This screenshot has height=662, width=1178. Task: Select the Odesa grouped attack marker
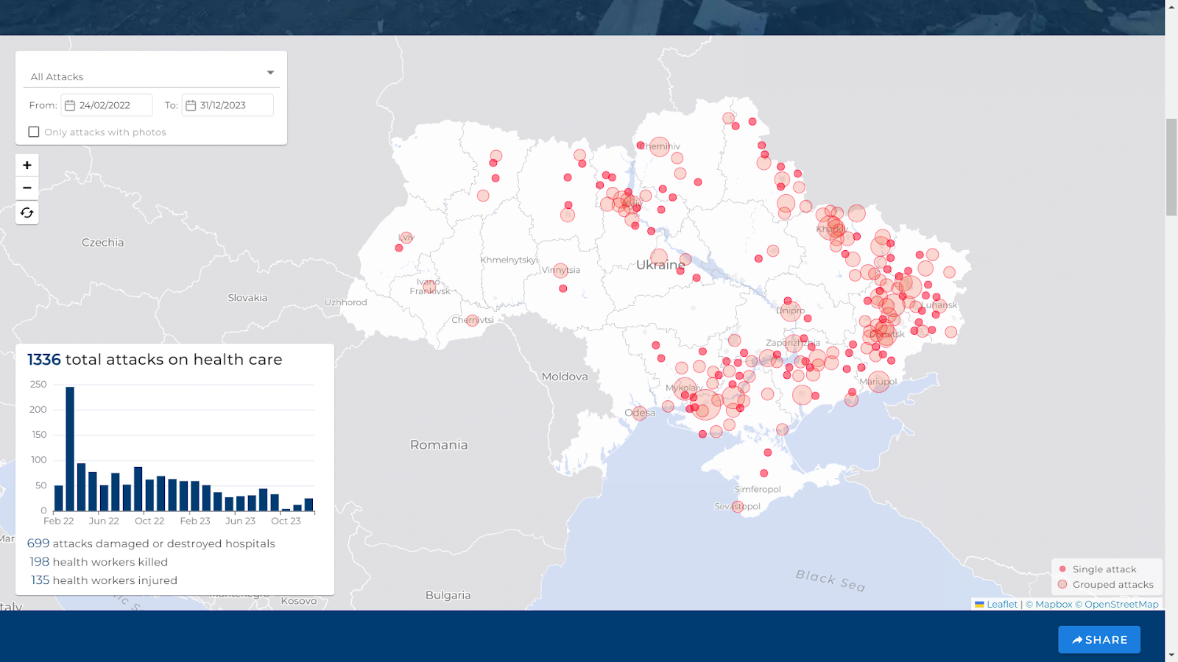click(640, 413)
